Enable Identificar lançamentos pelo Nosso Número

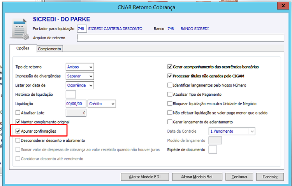click(170, 85)
